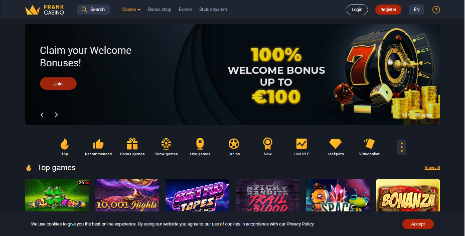Select the Recommended thumbs-up category
The width and height of the screenshot is (465, 236).
98,144
